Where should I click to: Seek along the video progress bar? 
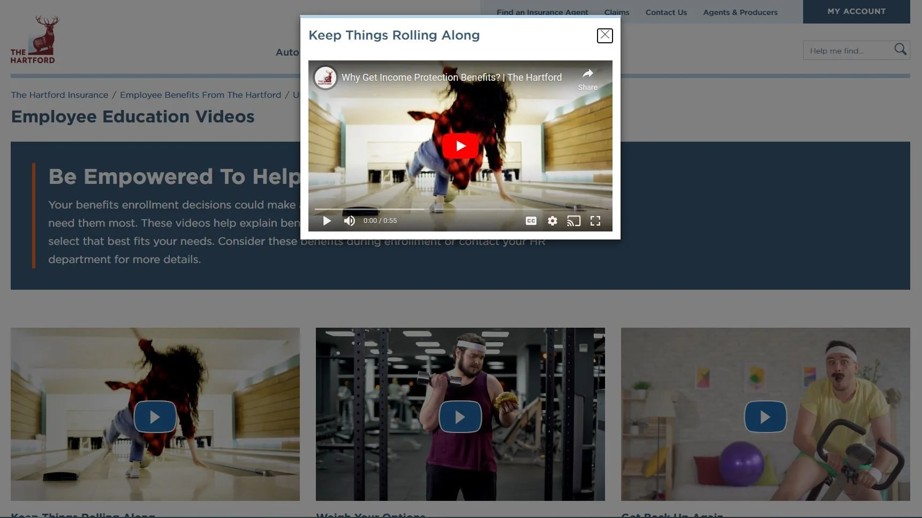coord(460,209)
